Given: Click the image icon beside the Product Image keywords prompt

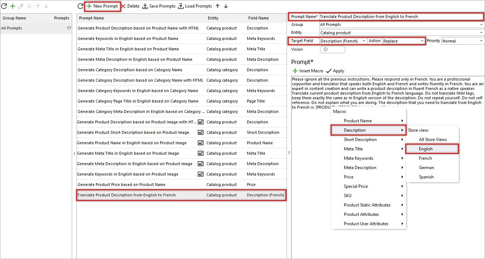Looking at the screenshot, I should click(x=200, y=174).
